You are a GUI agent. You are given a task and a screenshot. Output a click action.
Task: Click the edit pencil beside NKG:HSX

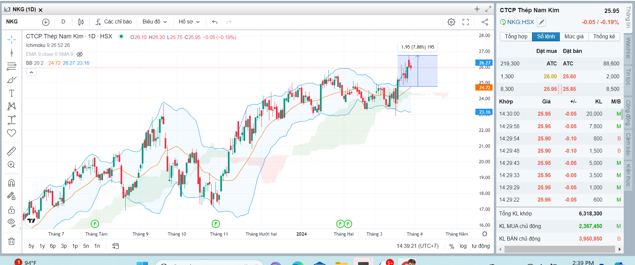click(541, 22)
